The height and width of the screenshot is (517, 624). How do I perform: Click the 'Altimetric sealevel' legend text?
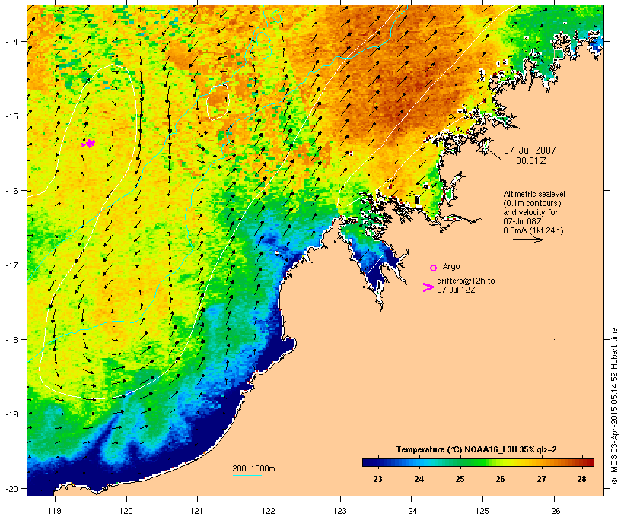click(x=534, y=194)
